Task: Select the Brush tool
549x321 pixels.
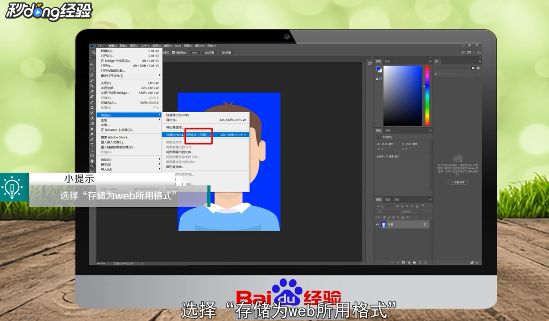Action: point(92,102)
